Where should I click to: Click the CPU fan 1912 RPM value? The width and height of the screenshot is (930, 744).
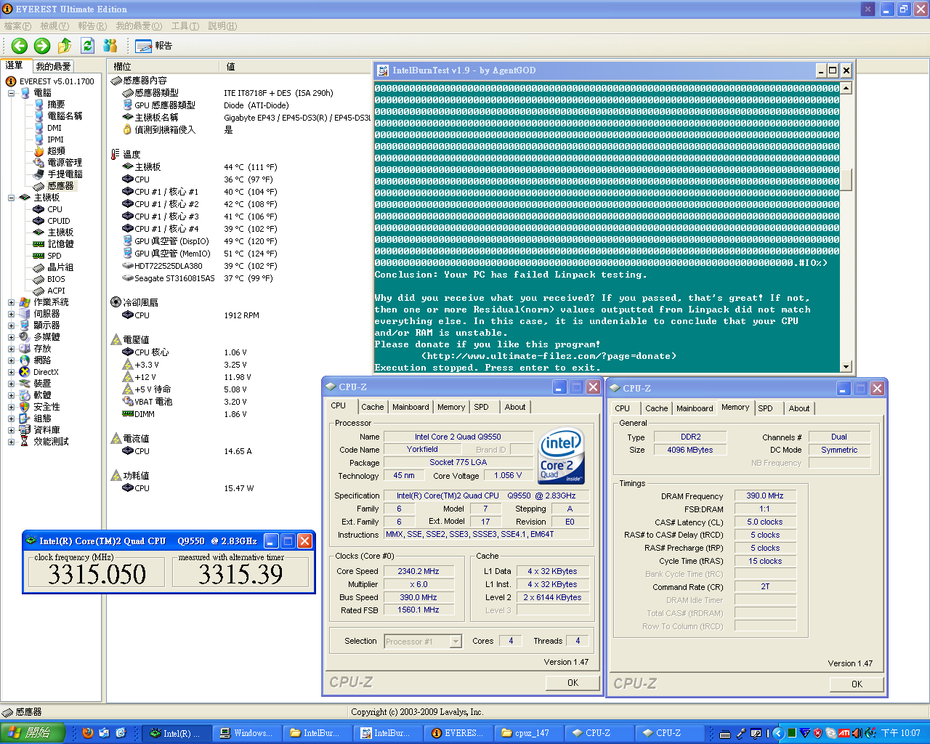coord(241,315)
